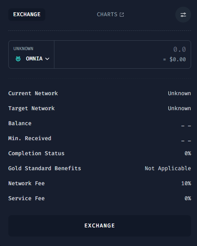This screenshot has width=197, height=246.
Task: Click the OMNIA token logo icon
Action: (18, 59)
